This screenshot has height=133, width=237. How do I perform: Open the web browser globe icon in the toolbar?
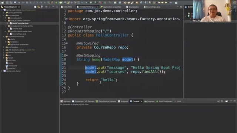(141, 3)
